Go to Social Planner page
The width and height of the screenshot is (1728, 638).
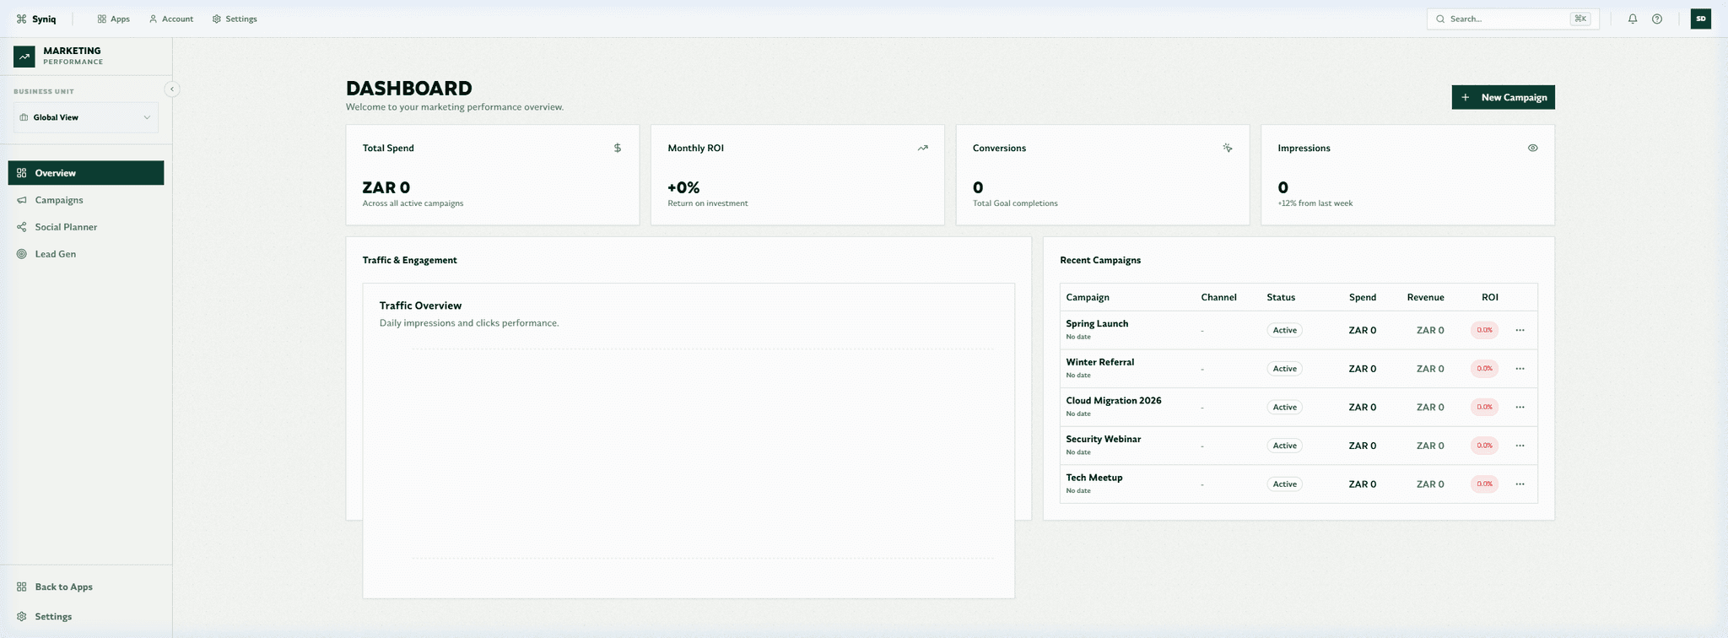click(66, 227)
